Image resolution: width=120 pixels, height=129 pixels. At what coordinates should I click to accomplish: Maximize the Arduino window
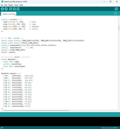point(110,2)
